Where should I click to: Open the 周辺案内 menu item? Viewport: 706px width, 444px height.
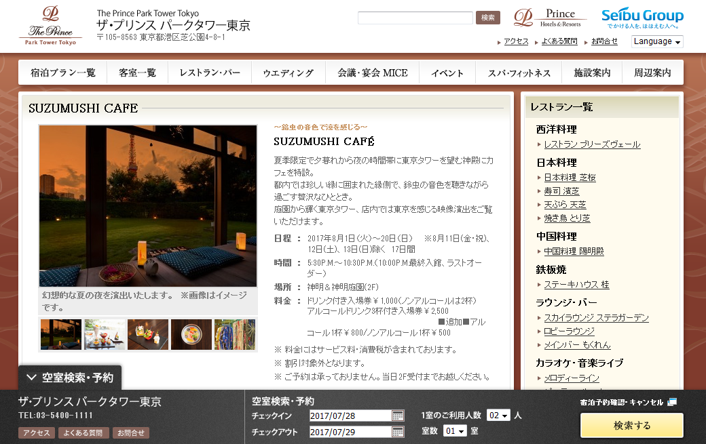pyautogui.click(x=652, y=73)
